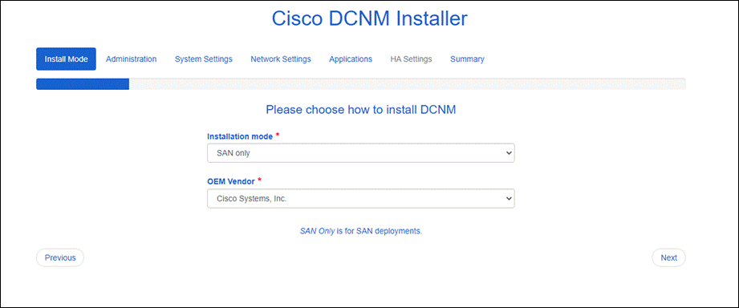Click the Next button
Screen dimensions: 739x308
pos(668,257)
